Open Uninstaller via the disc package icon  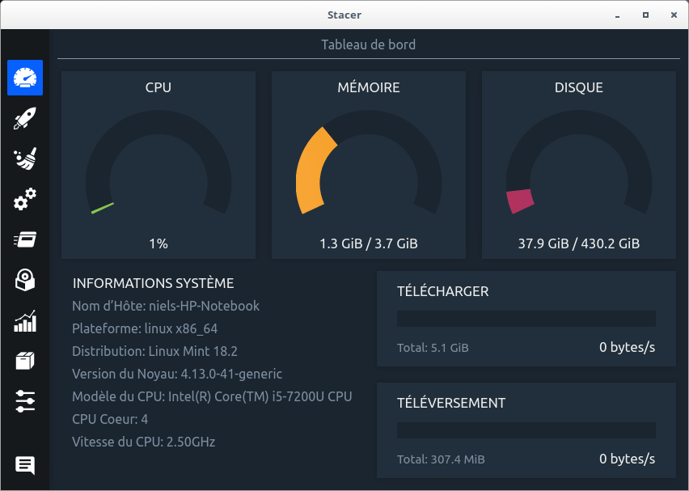(25, 280)
